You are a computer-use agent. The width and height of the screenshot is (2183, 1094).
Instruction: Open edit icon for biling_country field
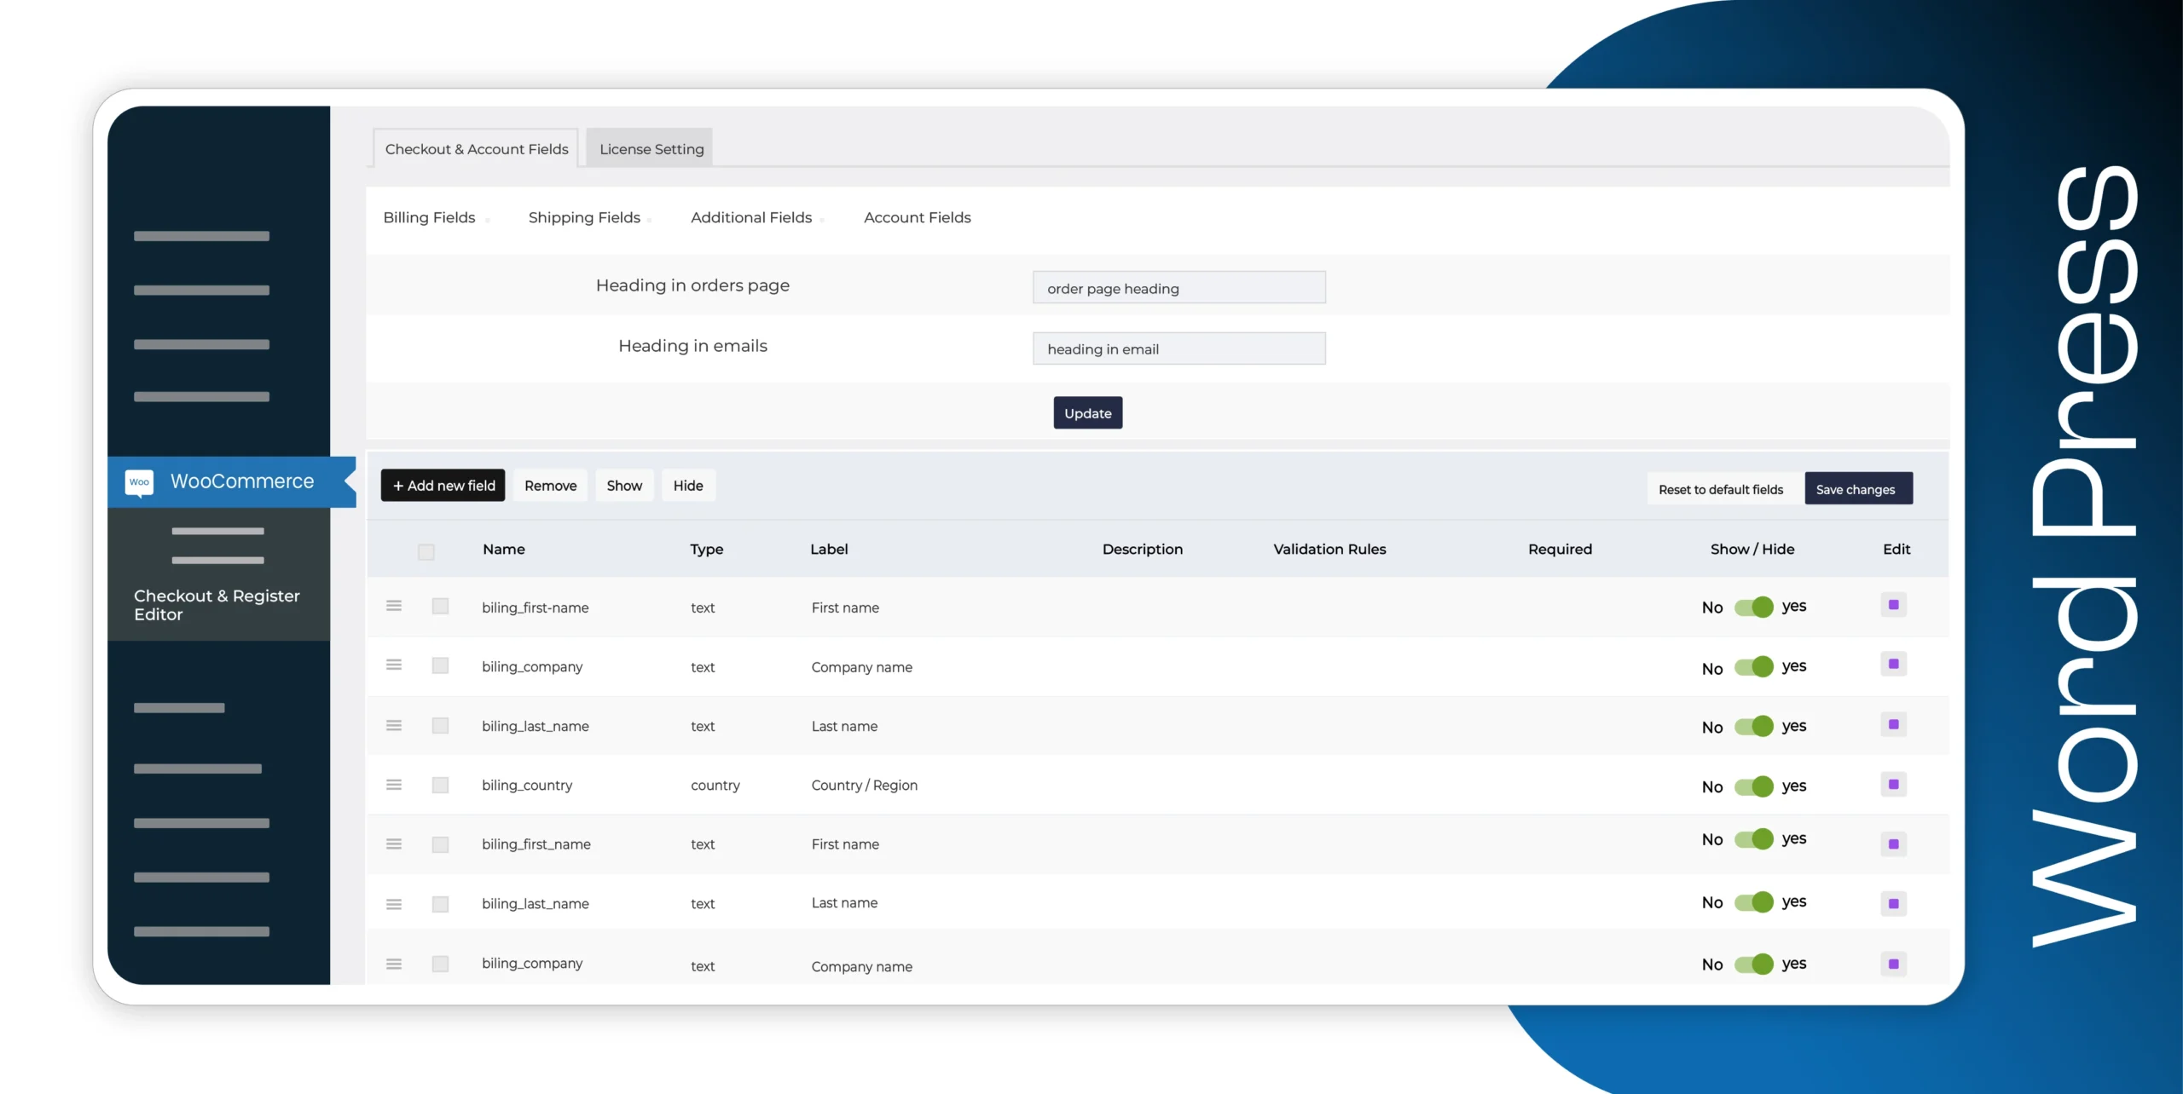coord(1893,784)
